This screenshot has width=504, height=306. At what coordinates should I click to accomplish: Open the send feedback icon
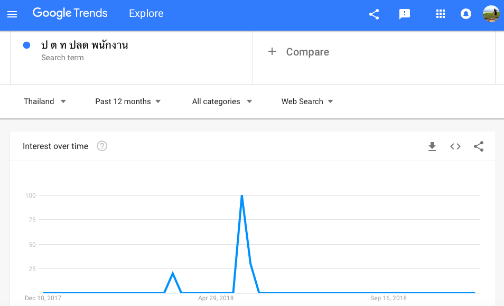coord(405,14)
